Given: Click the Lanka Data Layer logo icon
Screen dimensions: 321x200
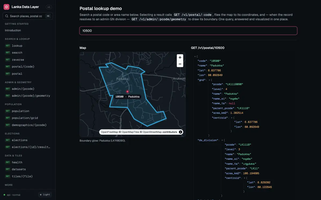Looking at the screenshot, I should coord(6,7).
